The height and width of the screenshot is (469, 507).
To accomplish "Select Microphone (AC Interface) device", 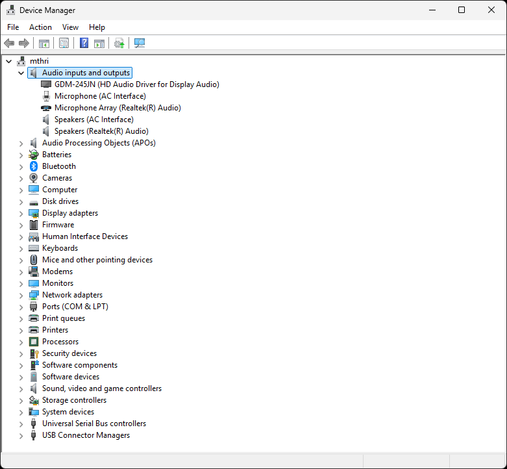I will point(100,96).
